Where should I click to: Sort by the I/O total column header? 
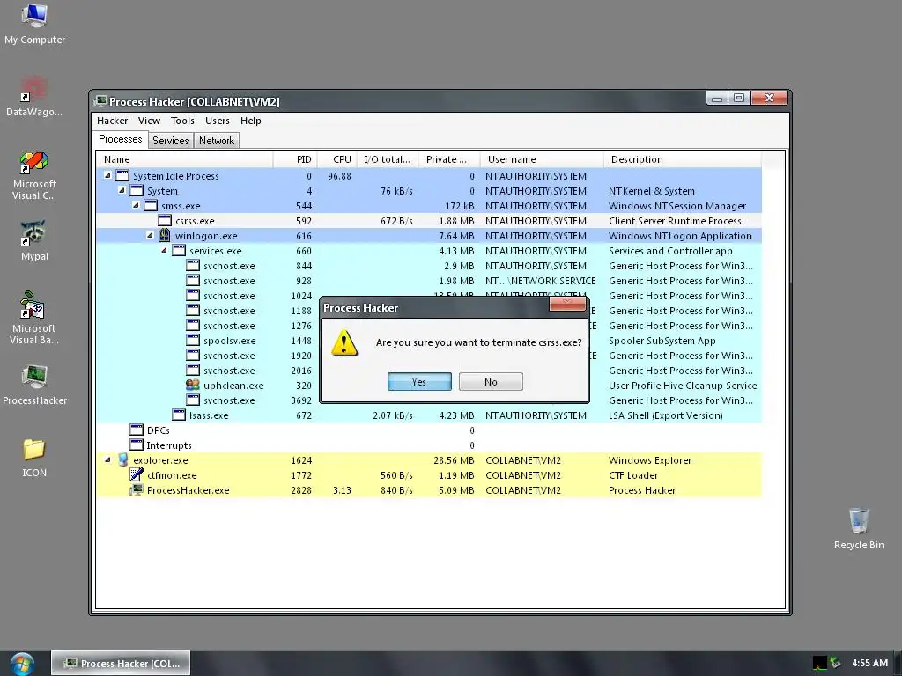coord(388,159)
